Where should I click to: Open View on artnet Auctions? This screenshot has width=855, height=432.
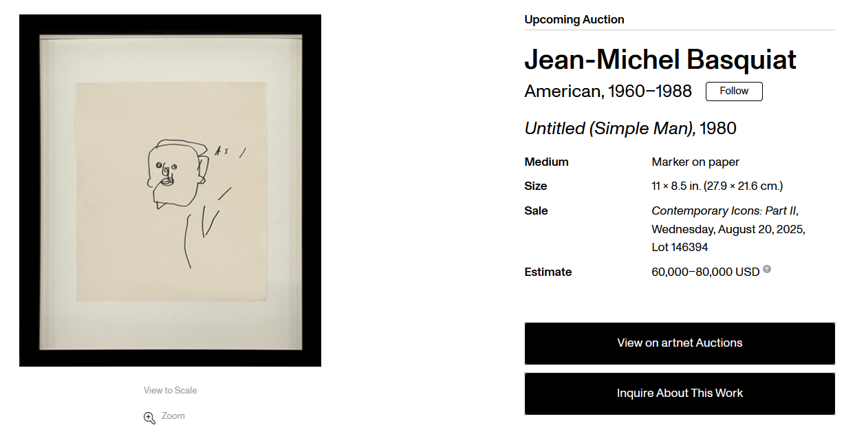(680, 343)
